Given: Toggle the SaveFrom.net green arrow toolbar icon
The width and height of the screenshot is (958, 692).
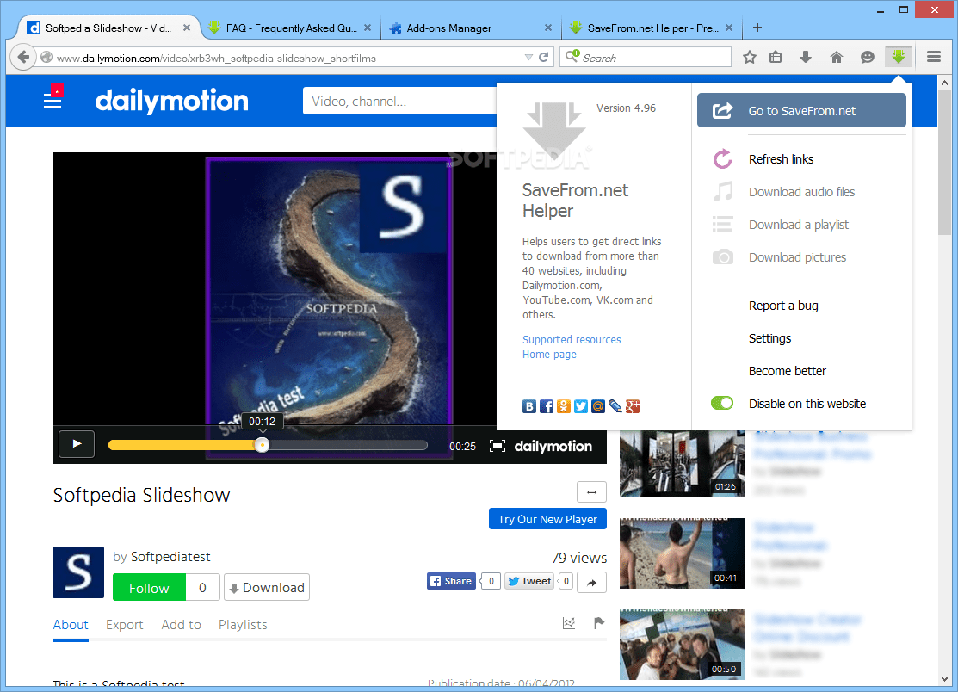Looking at the screenshot, I should (898, 58).
